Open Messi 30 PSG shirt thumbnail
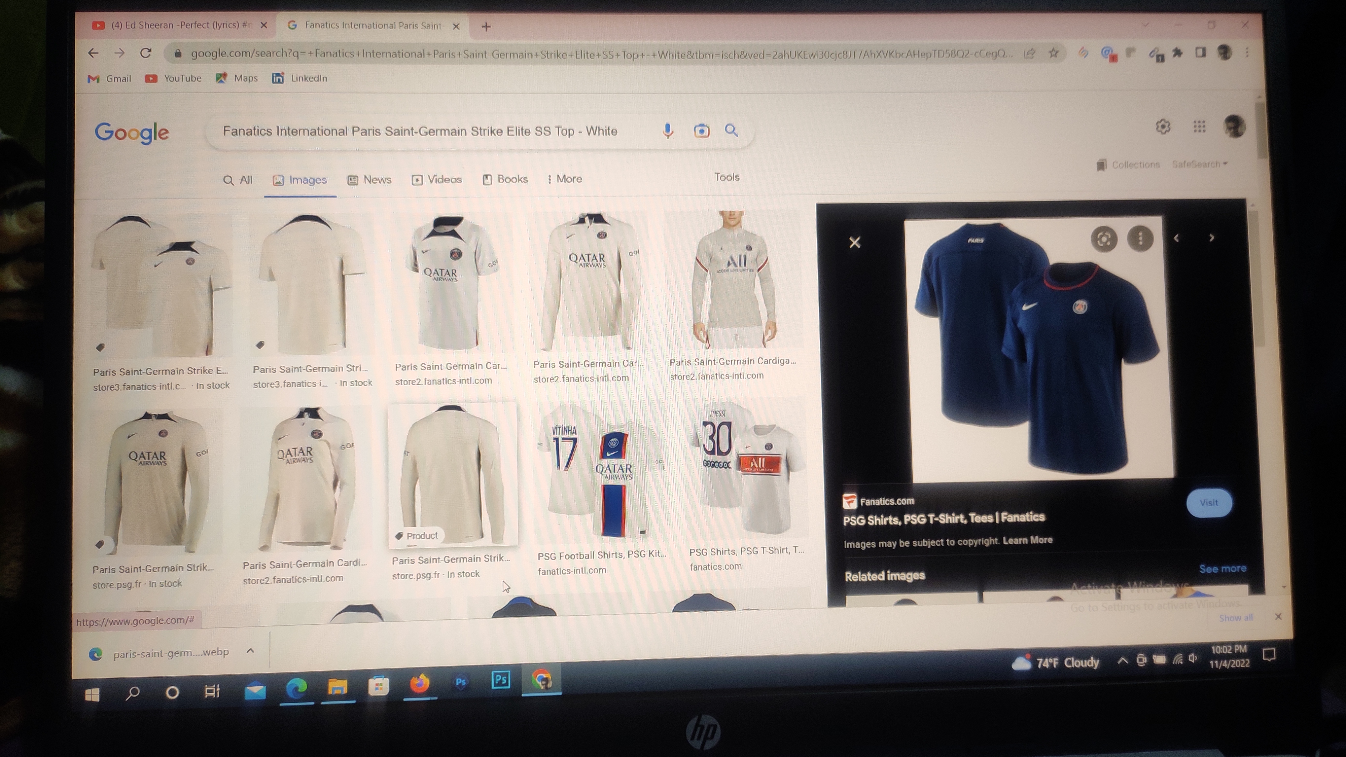Screen dimensions: 1346x757 (748, 468)
